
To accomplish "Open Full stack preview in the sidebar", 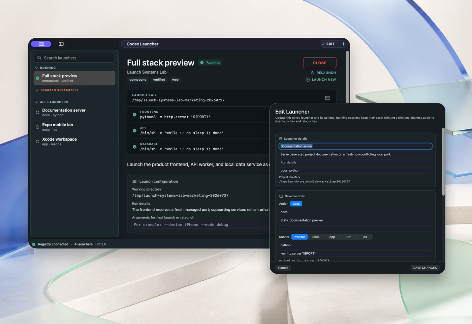I will pos(74,78).
